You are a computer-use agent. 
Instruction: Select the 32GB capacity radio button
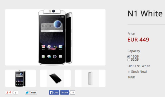pyautogui.click(x=129, y=60)
